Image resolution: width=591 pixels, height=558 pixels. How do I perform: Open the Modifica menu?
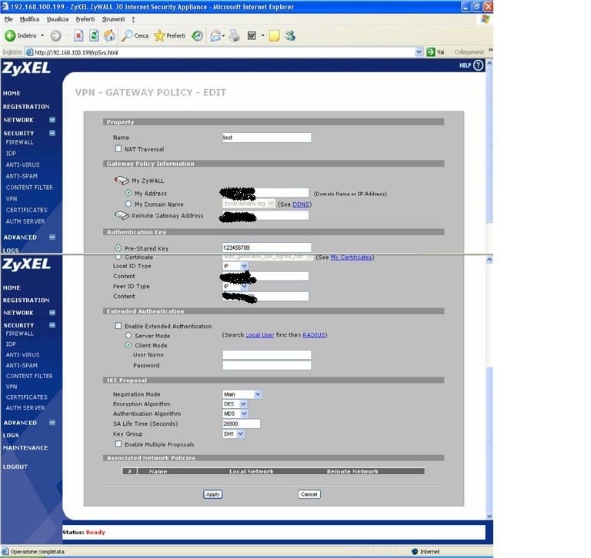click(x=29, y=19)
